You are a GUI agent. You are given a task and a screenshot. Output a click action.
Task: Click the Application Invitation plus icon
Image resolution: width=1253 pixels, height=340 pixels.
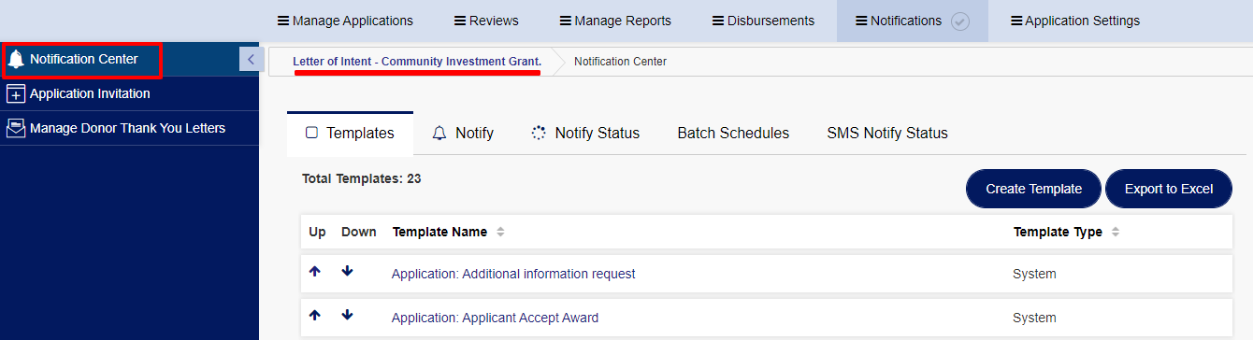[x=16, y=94]
